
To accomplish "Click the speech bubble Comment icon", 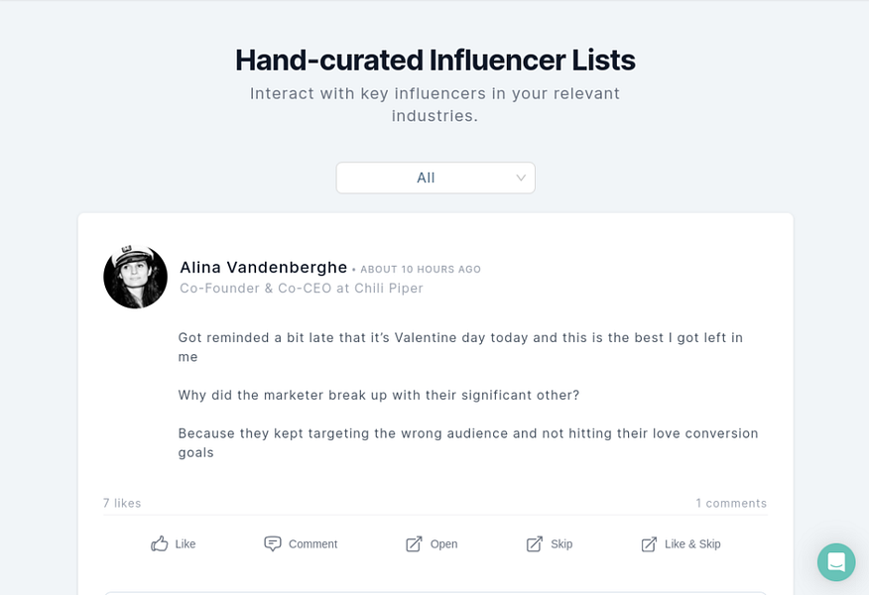I will 272,543.
